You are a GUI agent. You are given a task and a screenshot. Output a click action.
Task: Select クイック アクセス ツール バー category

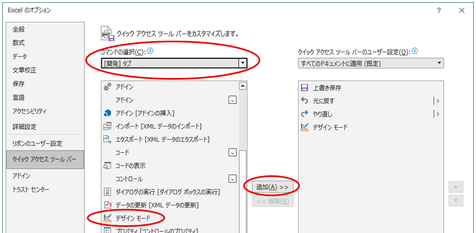pyautogui.click(x=45, y=159)
